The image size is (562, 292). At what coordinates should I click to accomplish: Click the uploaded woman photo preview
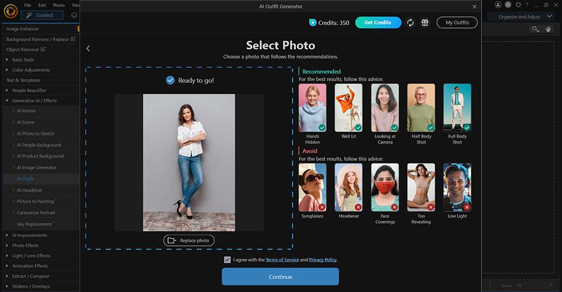pos(189,163)
